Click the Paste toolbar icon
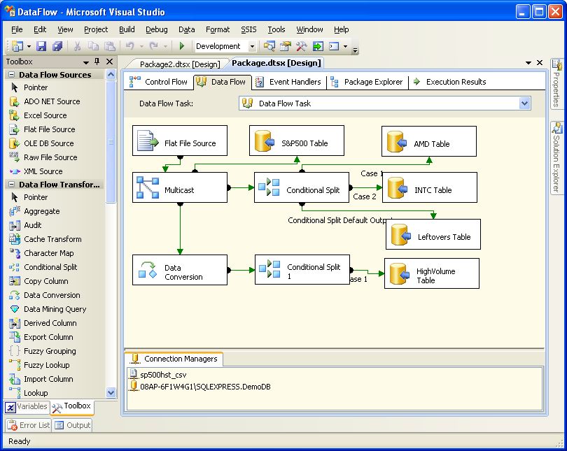The height and width of the screenshot is (451, 567). [x=110, y=46]
